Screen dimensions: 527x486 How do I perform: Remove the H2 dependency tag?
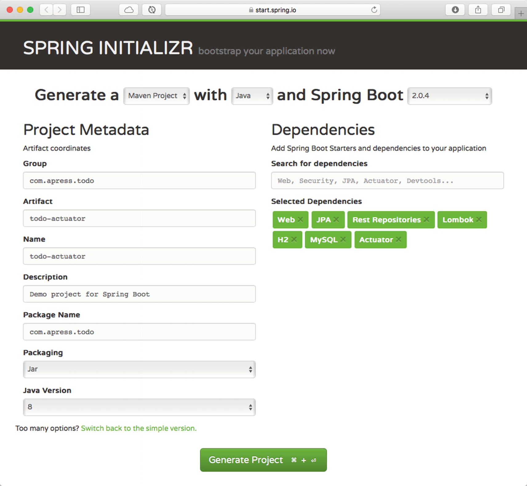pos(294,239)
